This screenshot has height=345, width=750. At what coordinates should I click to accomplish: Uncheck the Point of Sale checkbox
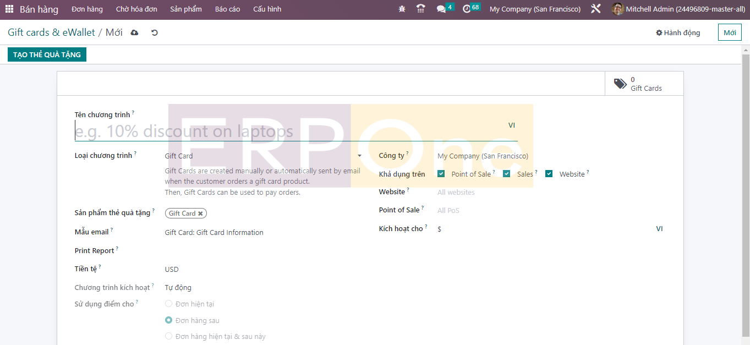tap(441, 174)
